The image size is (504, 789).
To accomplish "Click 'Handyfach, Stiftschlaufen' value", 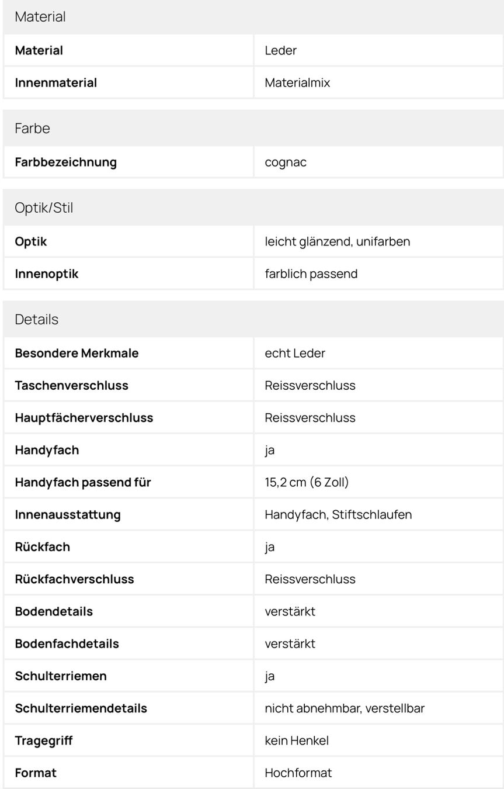I will [x=338, y=514].
